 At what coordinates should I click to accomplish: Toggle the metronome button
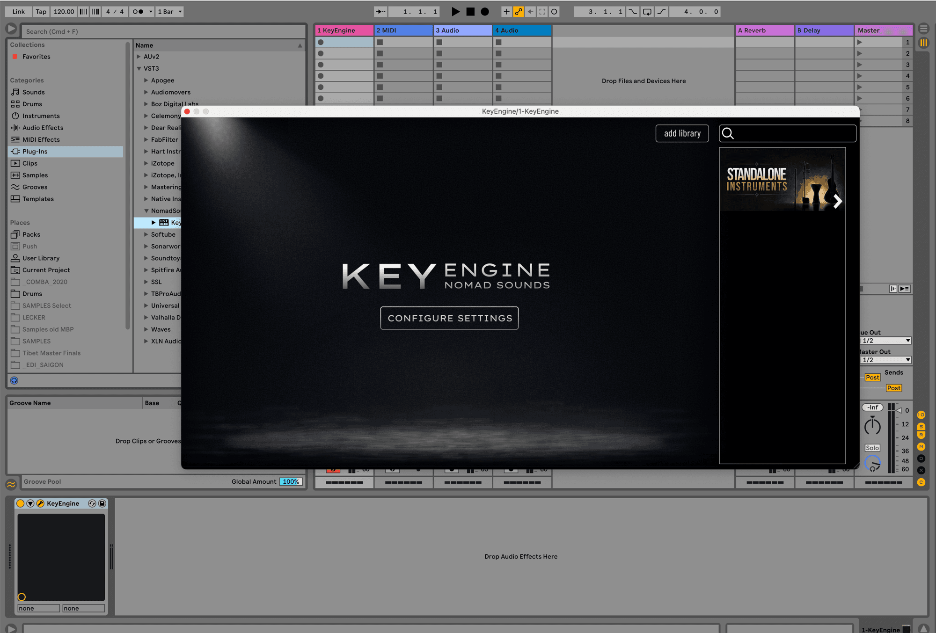coord(138,12)
